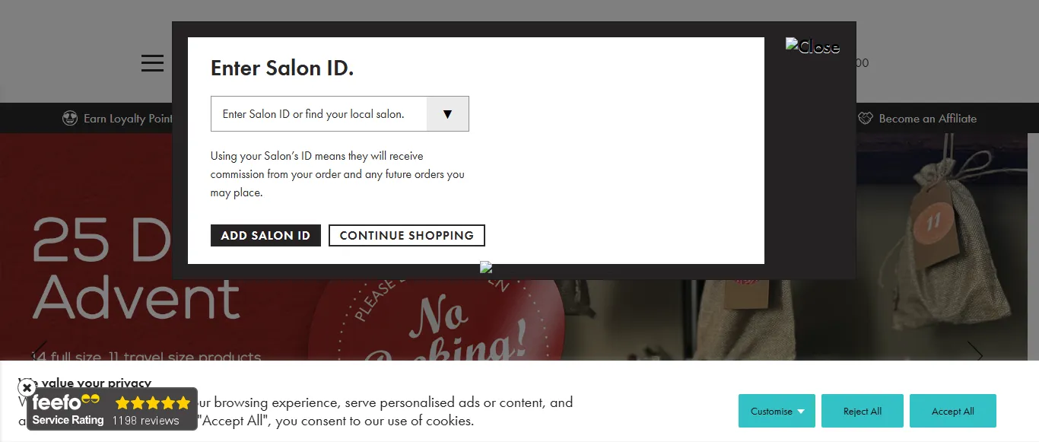
Task: Click the five-star Feefo rating
Action: [153, 402]
